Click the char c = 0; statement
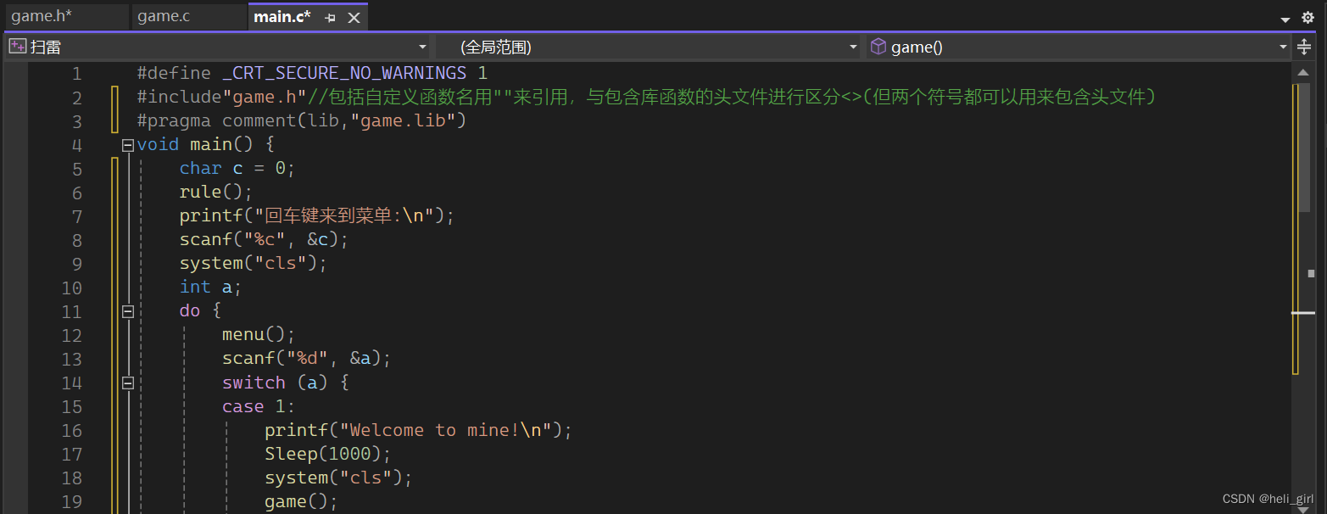Viewport: 1327px width, 514px height. [x=237, y=169]
